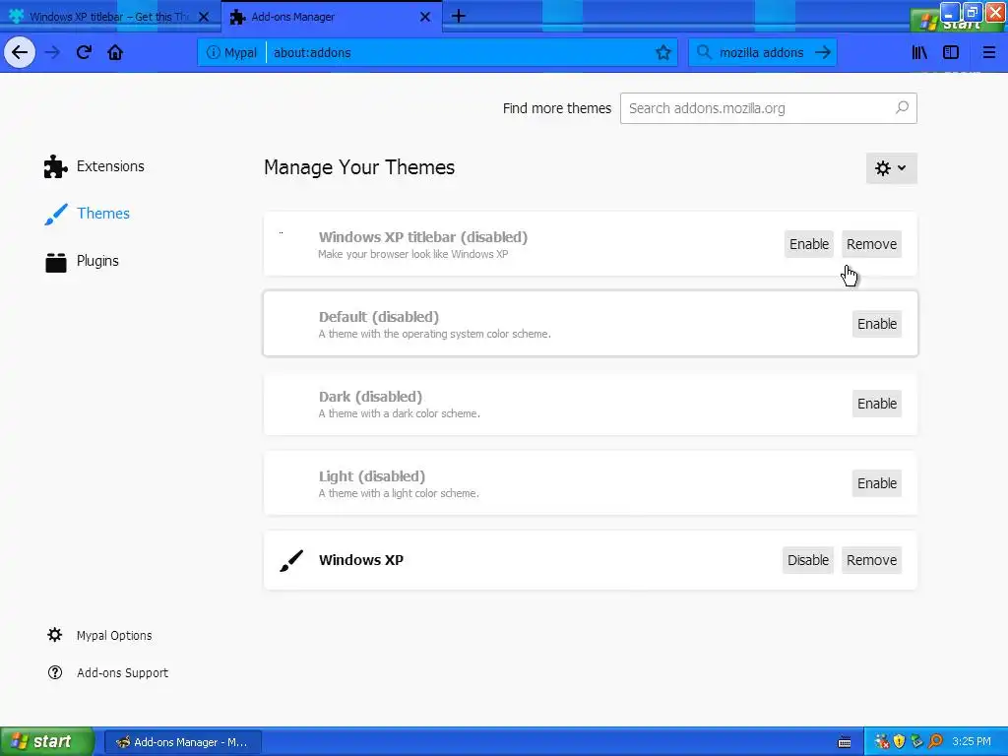Go to the home page
Viewport: 1008px width, 756px height.
[115, 52]
